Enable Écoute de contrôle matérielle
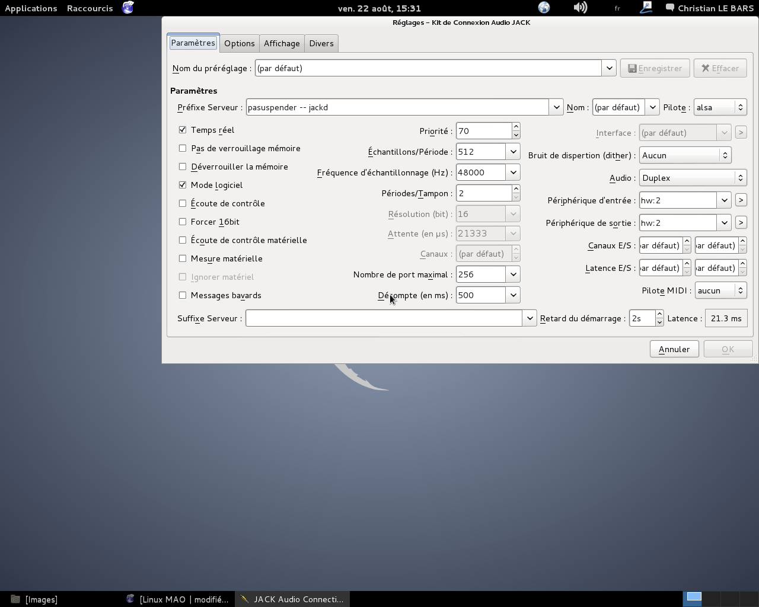This screenshot has height=607, width=759. (x=183, y=240)
